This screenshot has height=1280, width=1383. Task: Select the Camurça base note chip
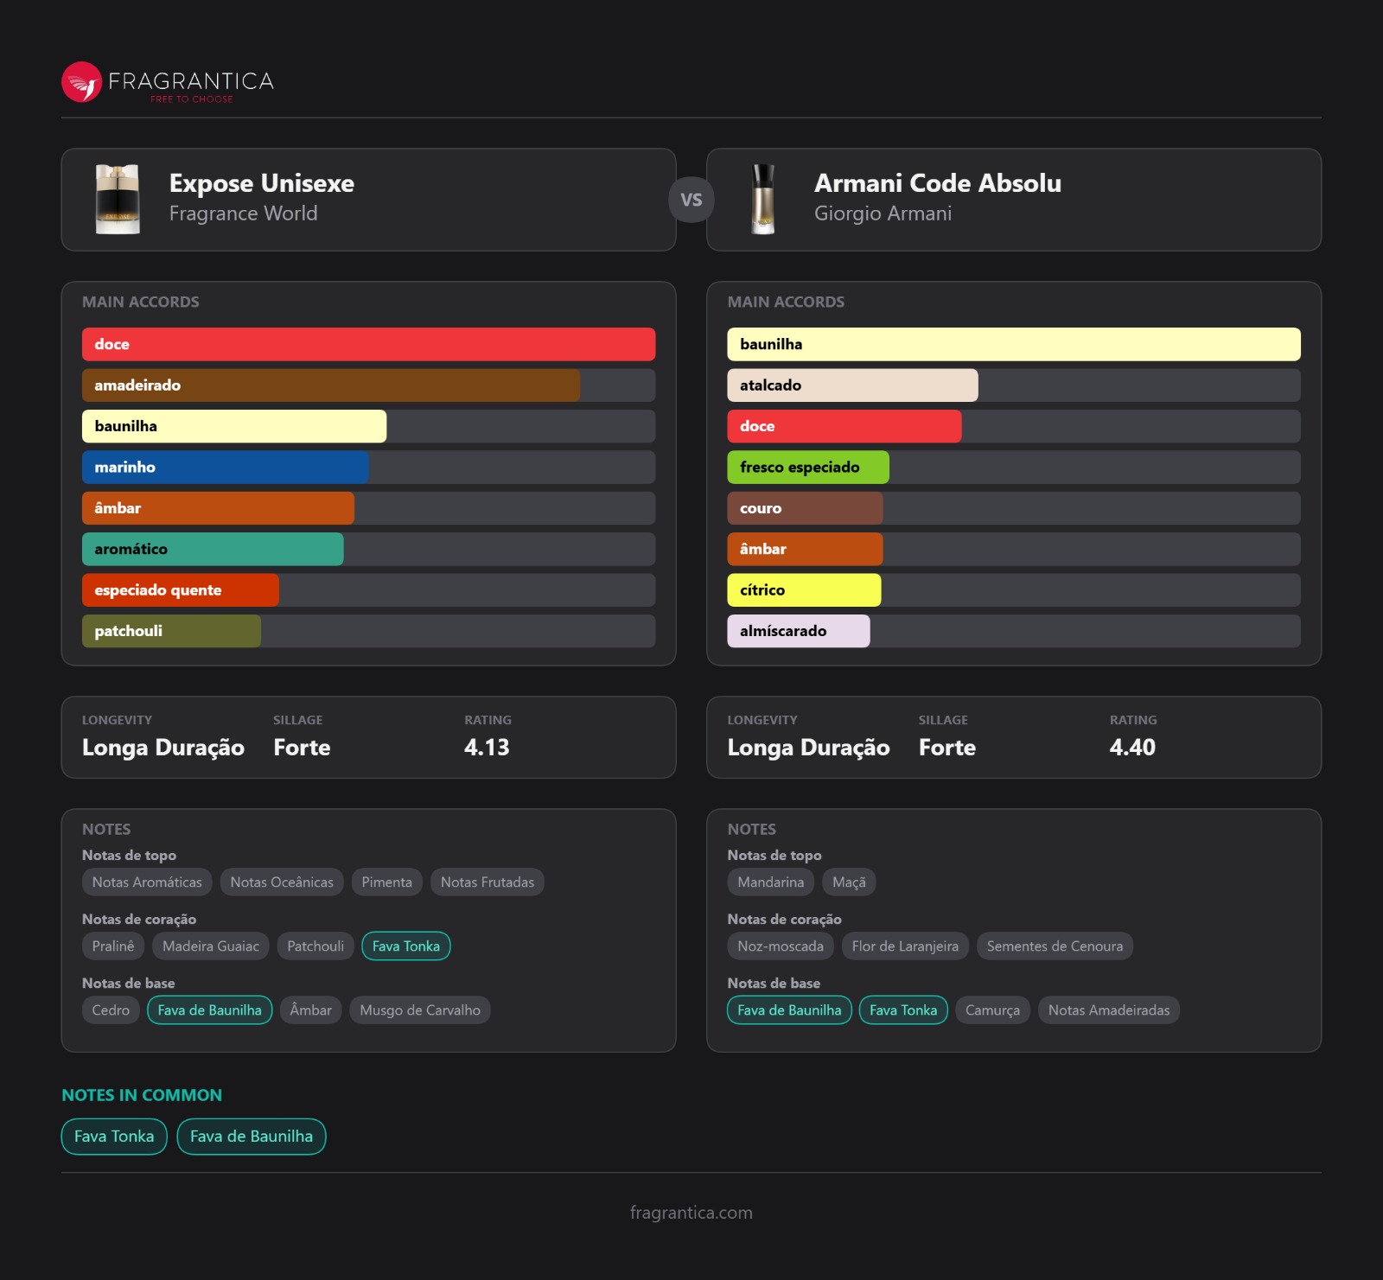[992, 1010]
